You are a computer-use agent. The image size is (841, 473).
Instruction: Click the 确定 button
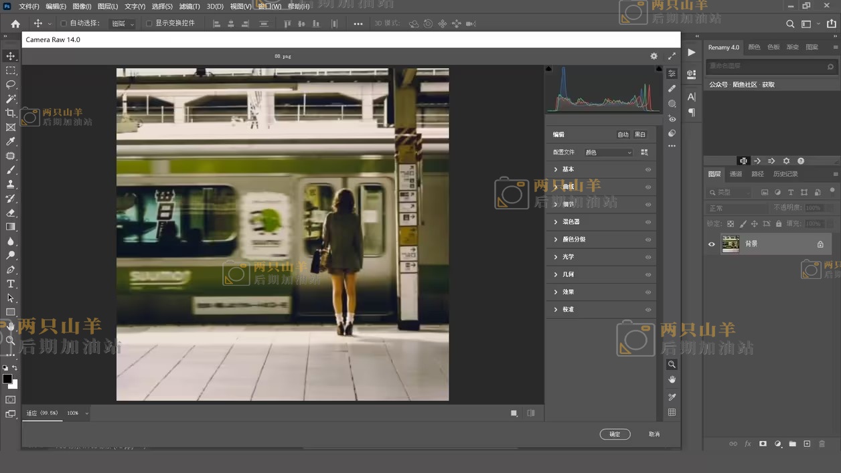[615, 434]
